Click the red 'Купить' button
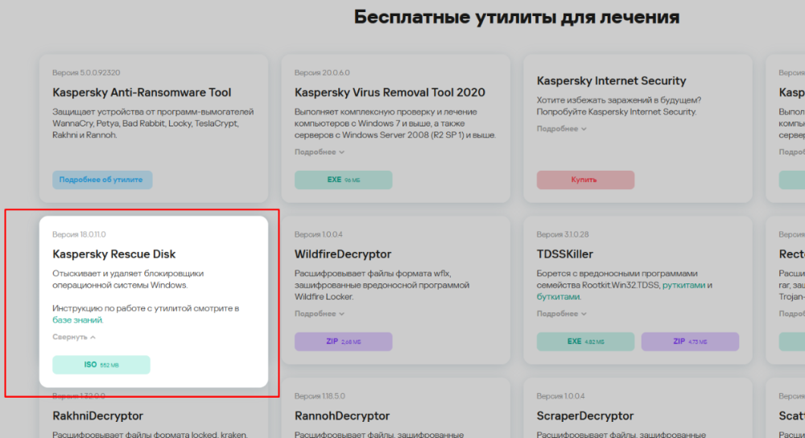Viewport: 805px width, 438px height. tap(585, 180)
